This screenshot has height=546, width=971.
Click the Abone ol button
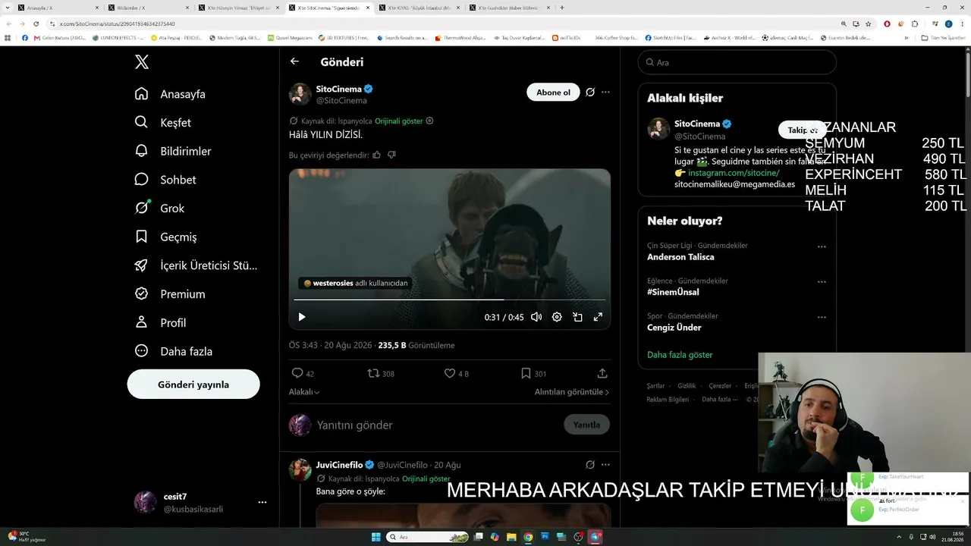coord(553,93)
